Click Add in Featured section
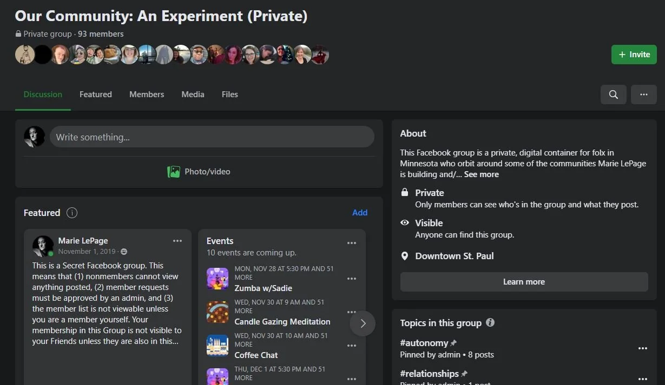Screen dimensions: 665x385 pyautogui.click(x=360, y=213)
